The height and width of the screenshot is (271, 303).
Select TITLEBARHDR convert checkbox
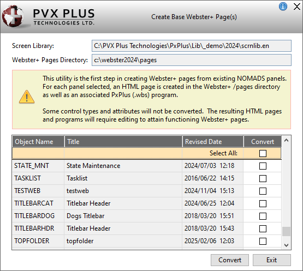point(263,228)
